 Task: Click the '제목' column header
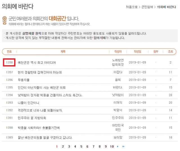click(x=63, y=51)
